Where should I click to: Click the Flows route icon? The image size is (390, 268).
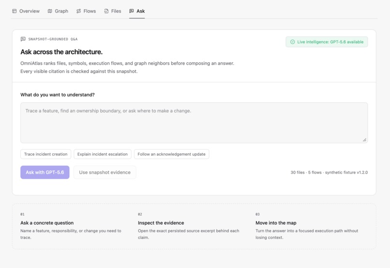[x=78, y=11]
